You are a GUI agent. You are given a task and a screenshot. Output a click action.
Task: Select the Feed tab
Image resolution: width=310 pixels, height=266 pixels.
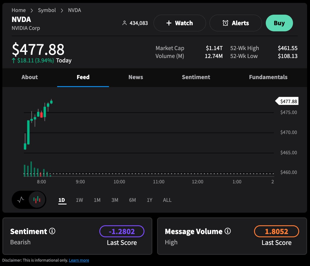point(83,77)
